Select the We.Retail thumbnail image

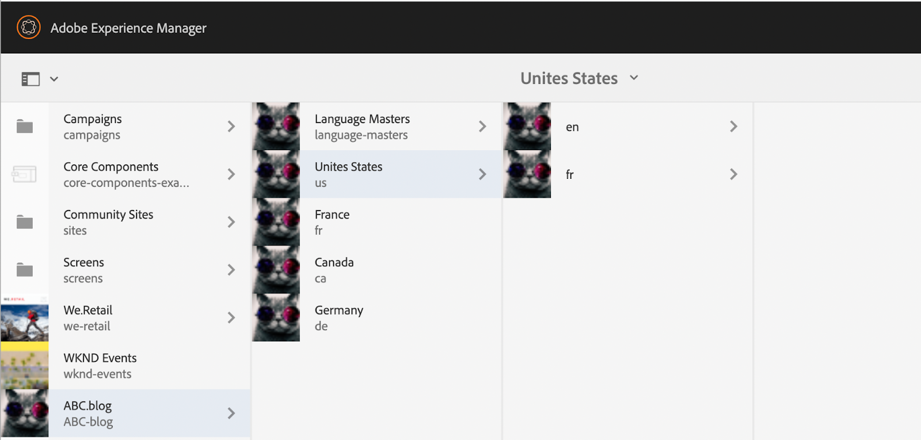(x=25, y=317)
